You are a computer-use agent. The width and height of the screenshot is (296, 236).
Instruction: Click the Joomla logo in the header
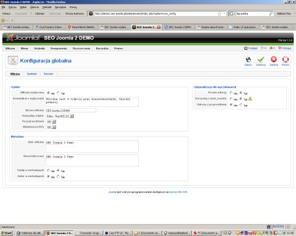click(23, 37)
